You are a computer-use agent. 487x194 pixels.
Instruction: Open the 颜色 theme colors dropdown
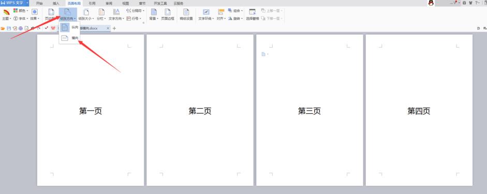point(21,10)
